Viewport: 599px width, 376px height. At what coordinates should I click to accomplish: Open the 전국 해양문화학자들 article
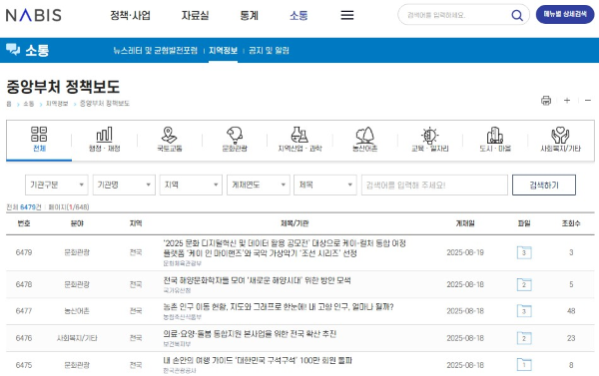(x=258, y=280)
